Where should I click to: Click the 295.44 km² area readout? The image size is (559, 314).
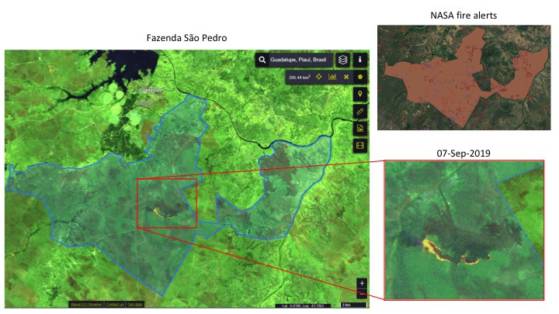(x=298, y=78)
